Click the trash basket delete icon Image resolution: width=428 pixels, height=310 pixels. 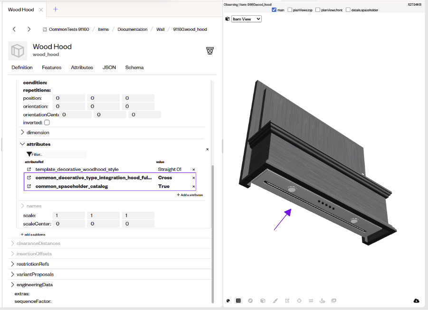tap(210, 51)
